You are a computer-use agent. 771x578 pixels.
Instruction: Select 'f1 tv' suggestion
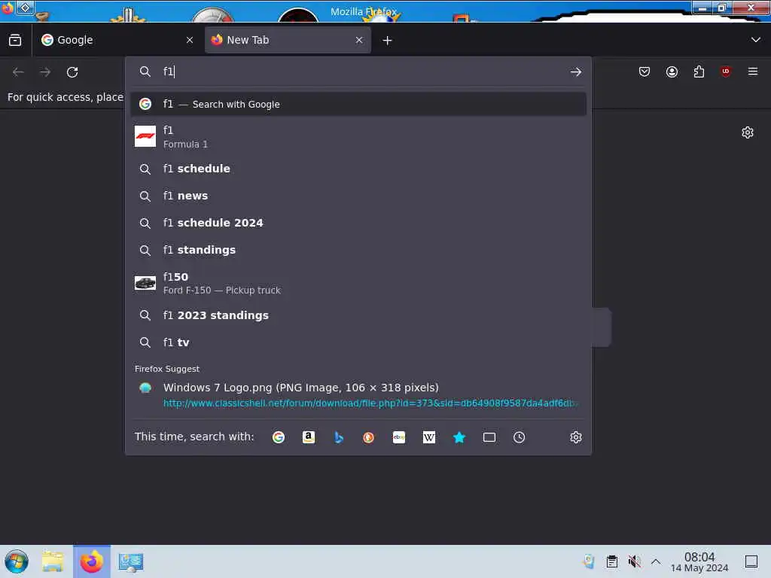tap(358, 342)
